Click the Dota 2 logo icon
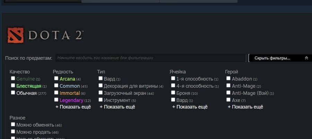This screenshot has width=312, height=139. (16, 35)
